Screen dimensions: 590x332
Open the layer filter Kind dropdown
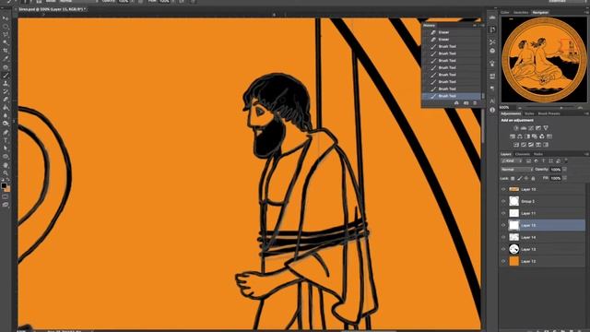tap(512, 161)
